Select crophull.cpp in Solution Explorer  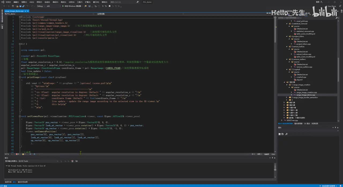[301, 77]
